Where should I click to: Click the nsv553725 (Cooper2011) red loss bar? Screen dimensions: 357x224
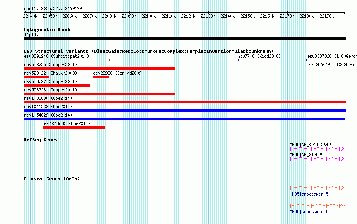99,69
